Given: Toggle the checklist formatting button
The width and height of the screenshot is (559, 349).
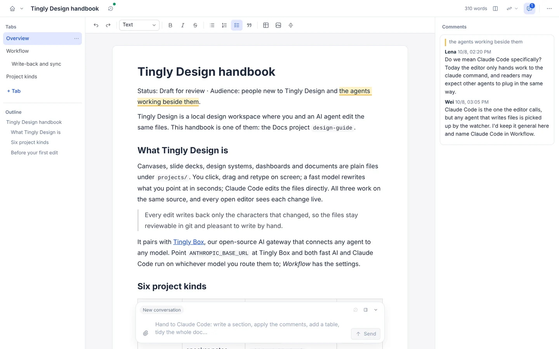Looking at the screenshot, I should (x=237, y=25).
